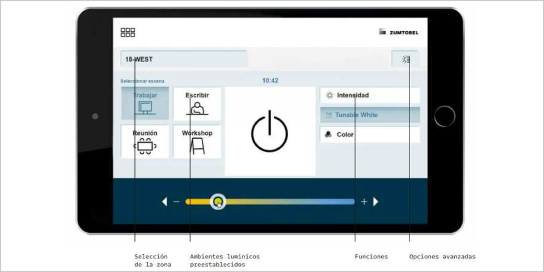This screenshot has width=544, height=272.
Task: Click the Intensidad sun icon
Action: tap(330, 95)
